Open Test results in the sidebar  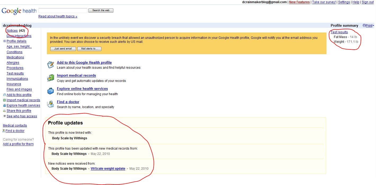point(15,73)
